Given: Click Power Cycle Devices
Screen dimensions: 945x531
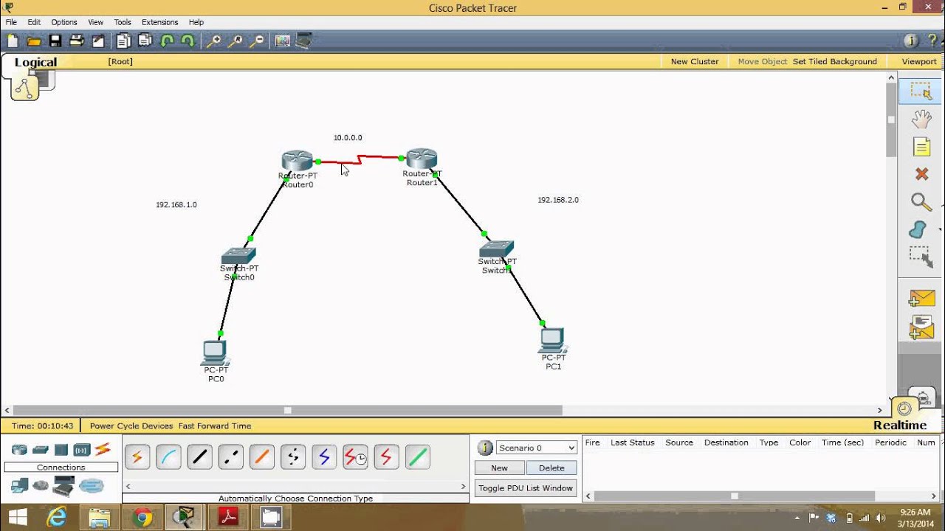Looking at the screenshot, I should (131, 426).
